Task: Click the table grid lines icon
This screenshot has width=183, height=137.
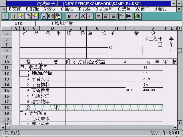Action: [x=122, y=16]
